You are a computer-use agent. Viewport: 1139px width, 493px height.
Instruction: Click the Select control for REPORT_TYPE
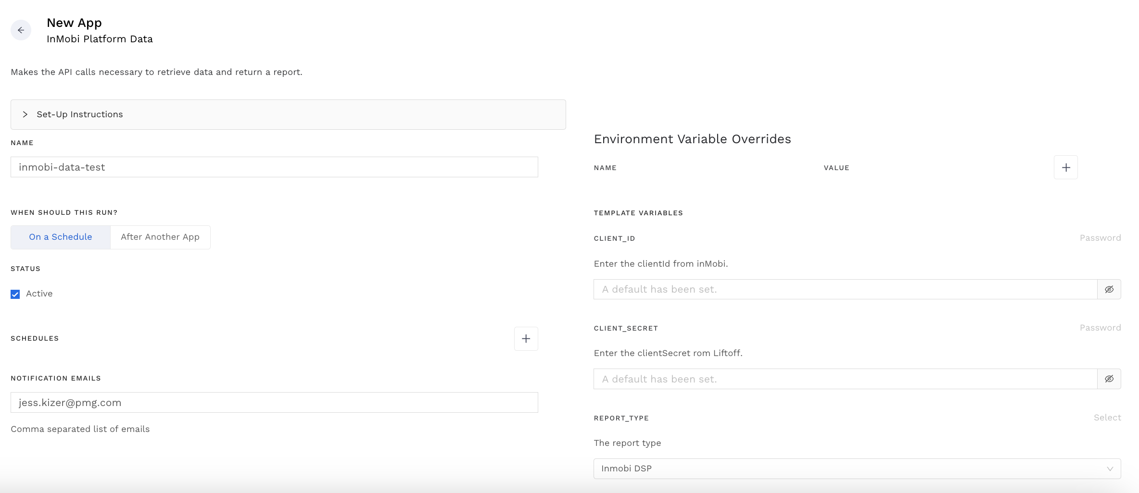1107,418
